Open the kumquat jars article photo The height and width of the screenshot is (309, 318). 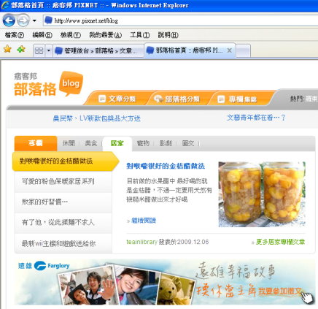pyautogui.click(x=262, y=194)
